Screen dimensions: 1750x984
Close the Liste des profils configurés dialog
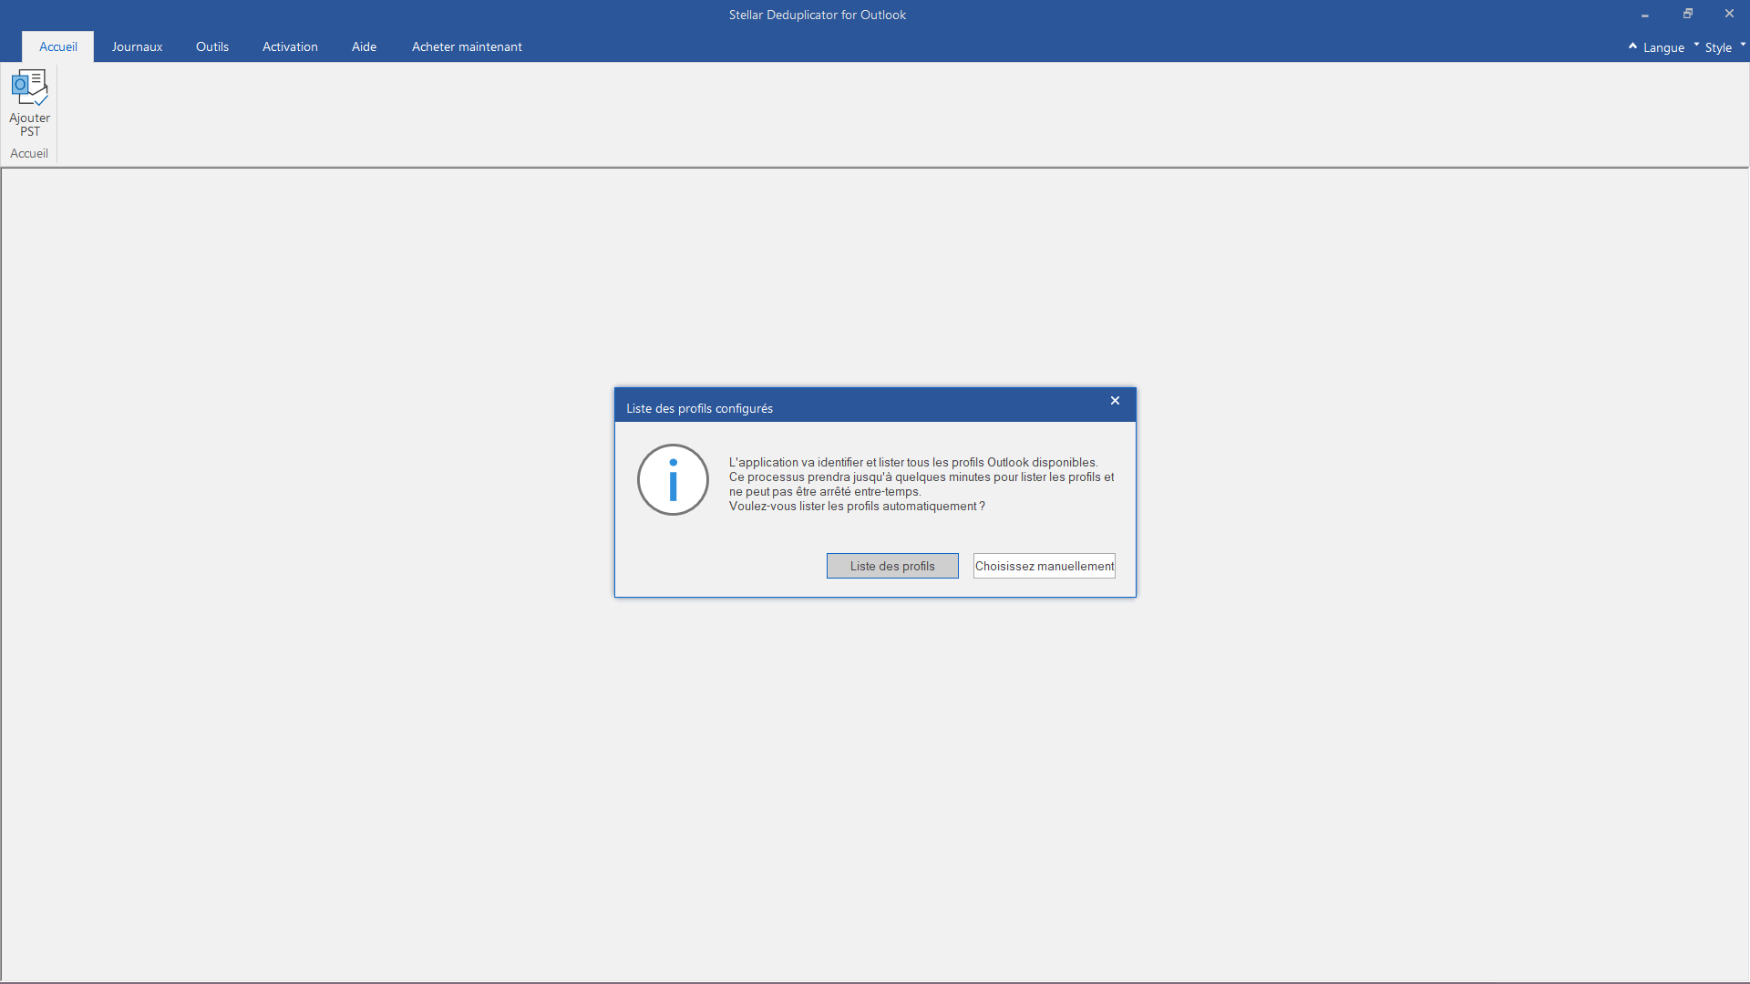[x=1115, y=401]
